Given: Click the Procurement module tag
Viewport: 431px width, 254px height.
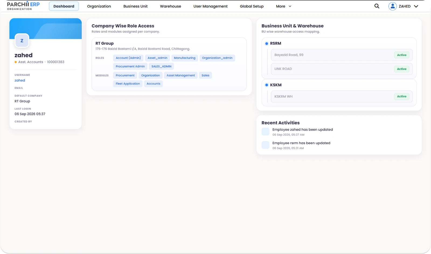Looking at the screenshot, I should click(125, 75).
